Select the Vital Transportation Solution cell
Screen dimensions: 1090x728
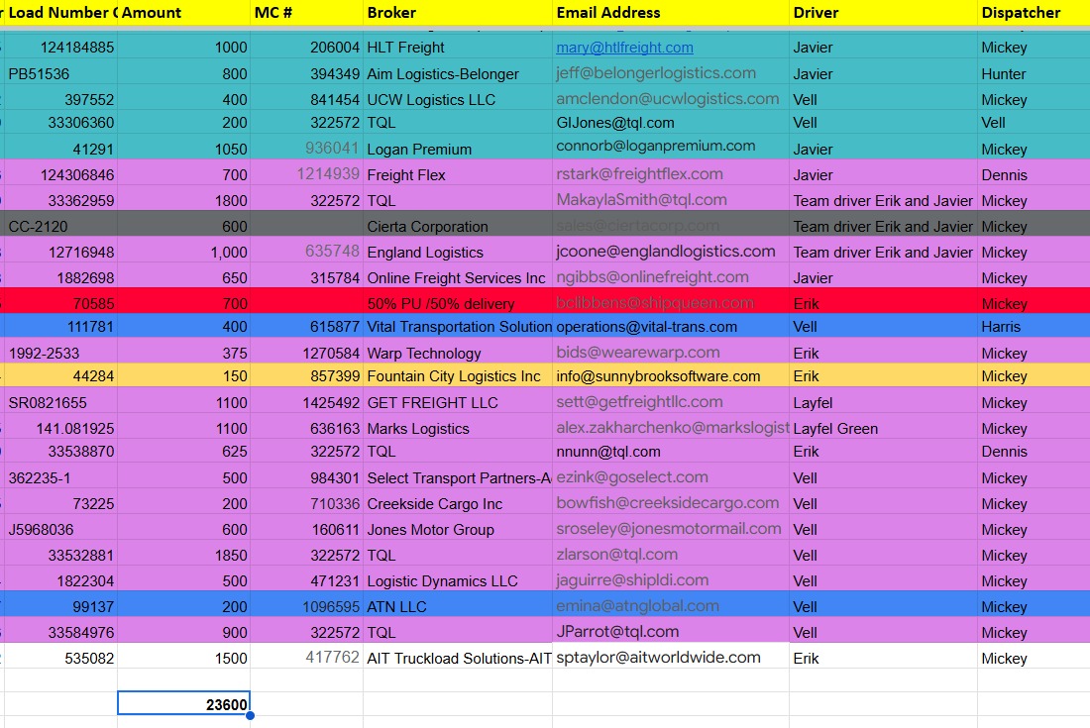tap(458, 327)
